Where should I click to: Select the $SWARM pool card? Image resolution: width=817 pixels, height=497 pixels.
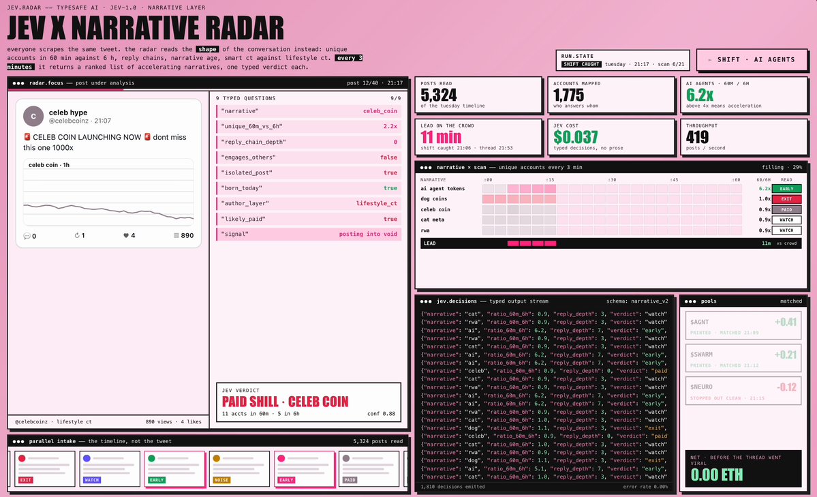[x=743, y=359]
